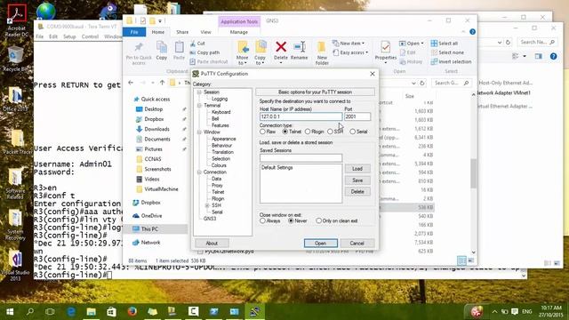Open the New item dropdown
Viewport: 569px width, 320px height.
349,44
